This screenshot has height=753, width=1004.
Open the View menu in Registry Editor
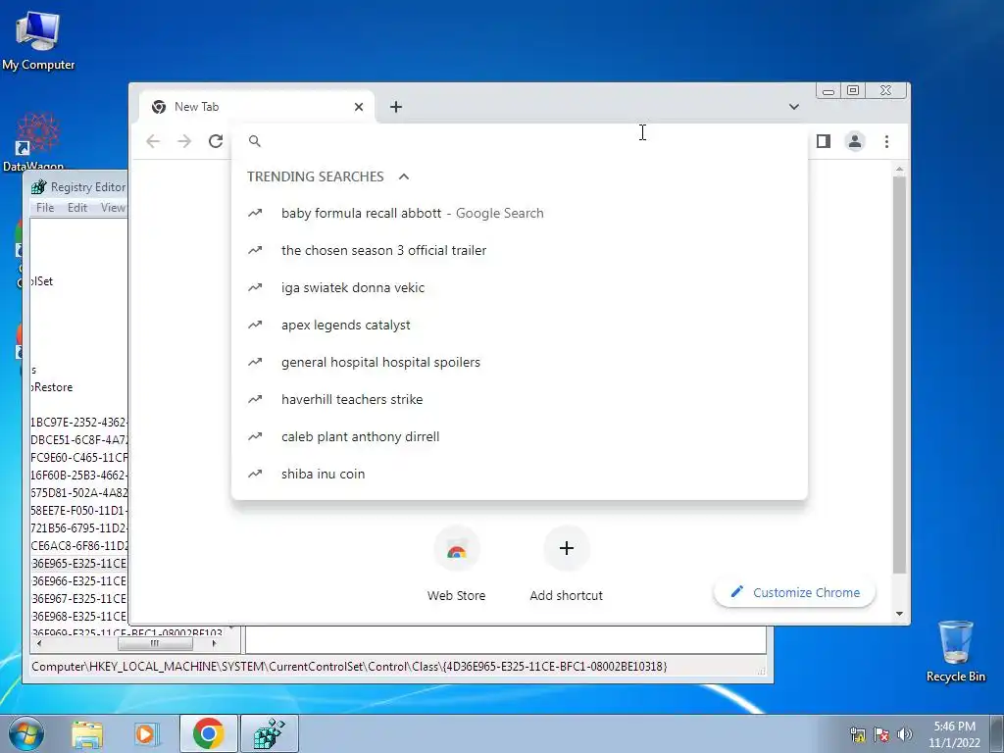click(x=113, y=208)
